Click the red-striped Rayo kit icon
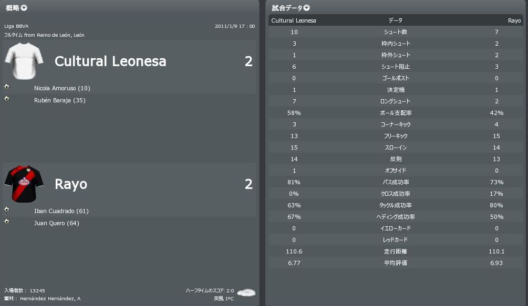This screenshot has height=306, width=528. coord(24,184)
